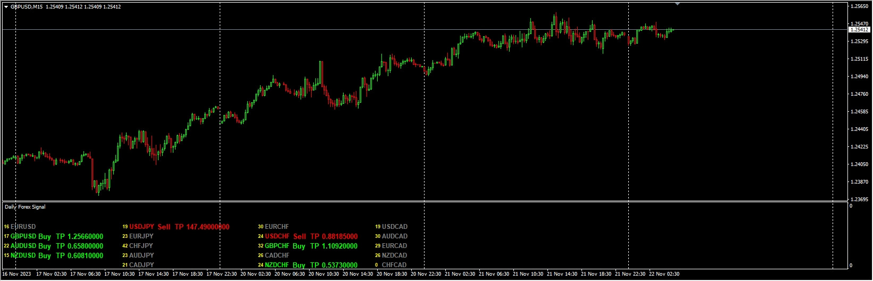
Task: Select the USDJPY Sell signal
Action: tap(149, 227)
